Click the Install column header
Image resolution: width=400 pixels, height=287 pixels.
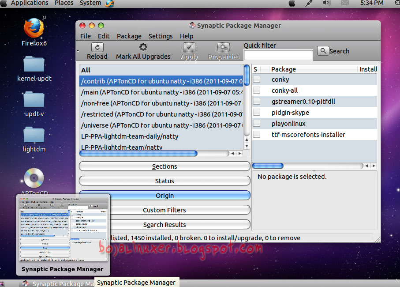(x=368, y=69)
